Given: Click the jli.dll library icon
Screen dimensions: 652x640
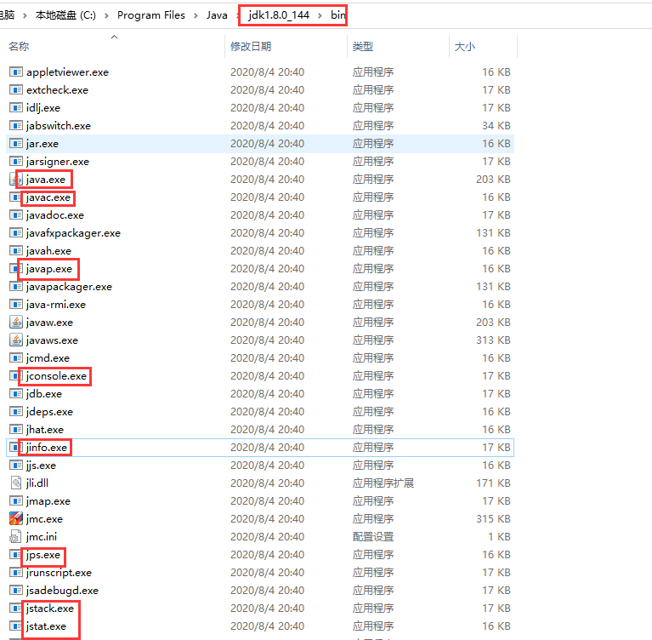Looking at the screenshot, I should coord(16,483).
